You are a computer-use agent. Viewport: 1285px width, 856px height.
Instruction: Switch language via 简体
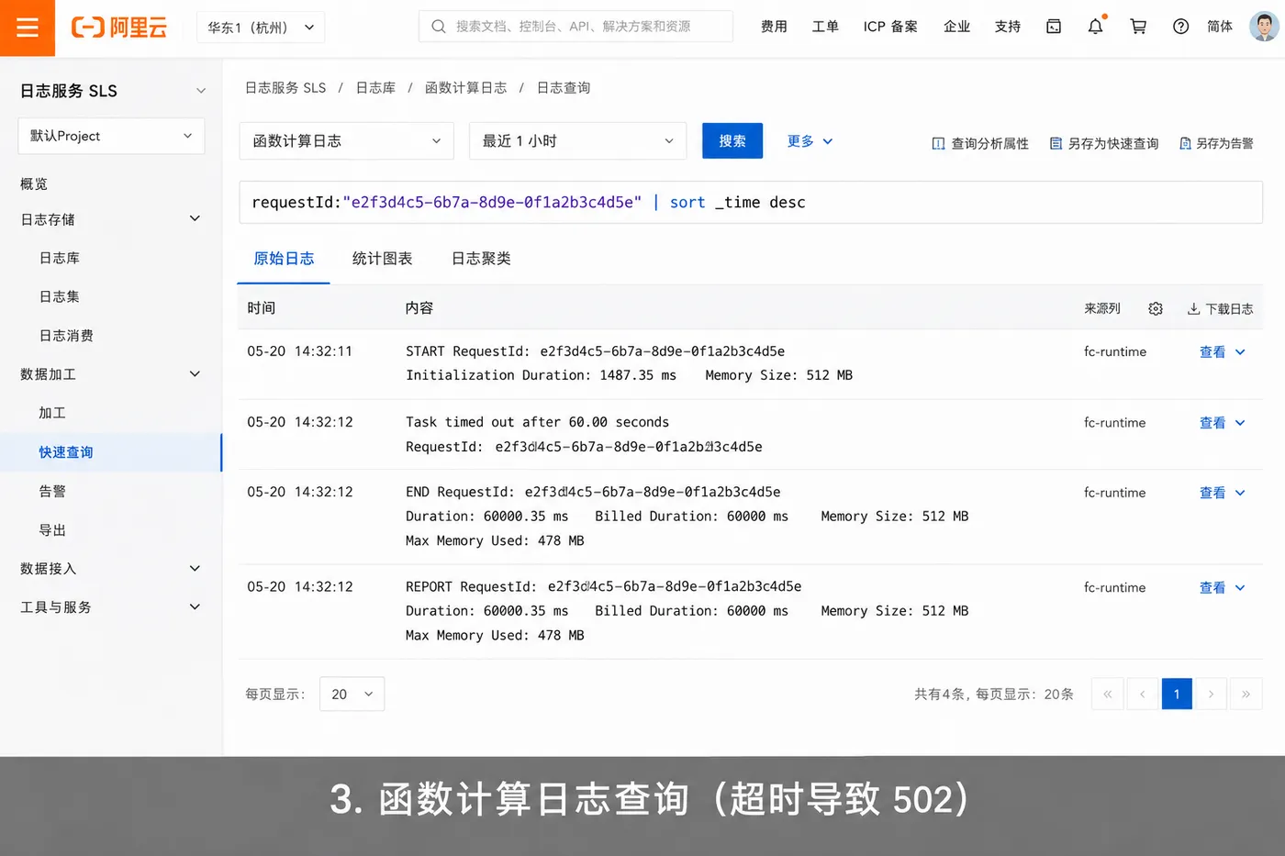coord(1220,27)
